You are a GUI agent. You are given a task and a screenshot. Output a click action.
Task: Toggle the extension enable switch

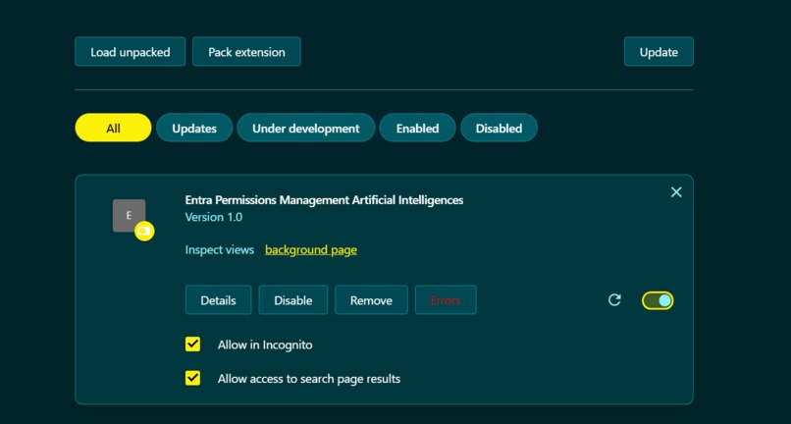click(x=658, y=300)
